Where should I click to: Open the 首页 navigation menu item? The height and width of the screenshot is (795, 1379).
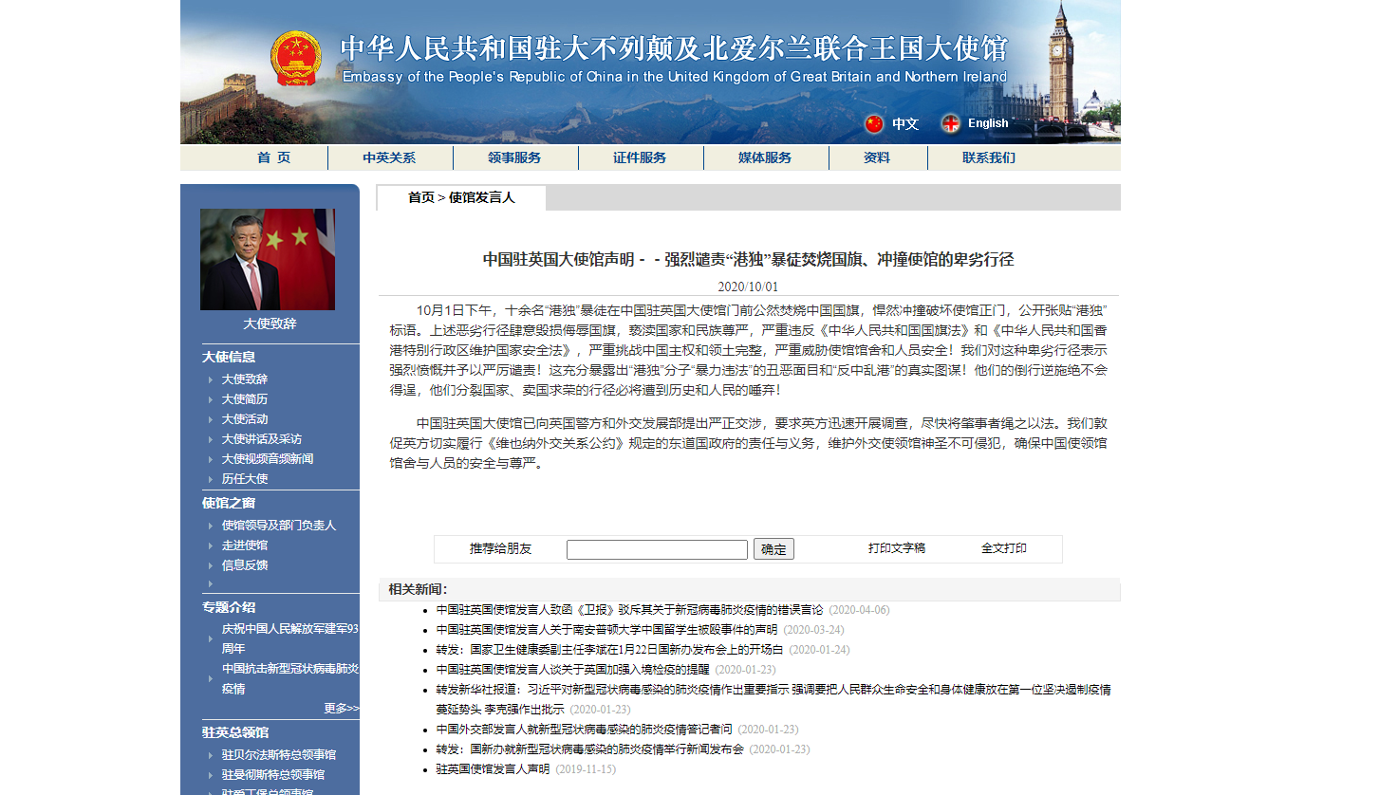click(x=273, y=157)
